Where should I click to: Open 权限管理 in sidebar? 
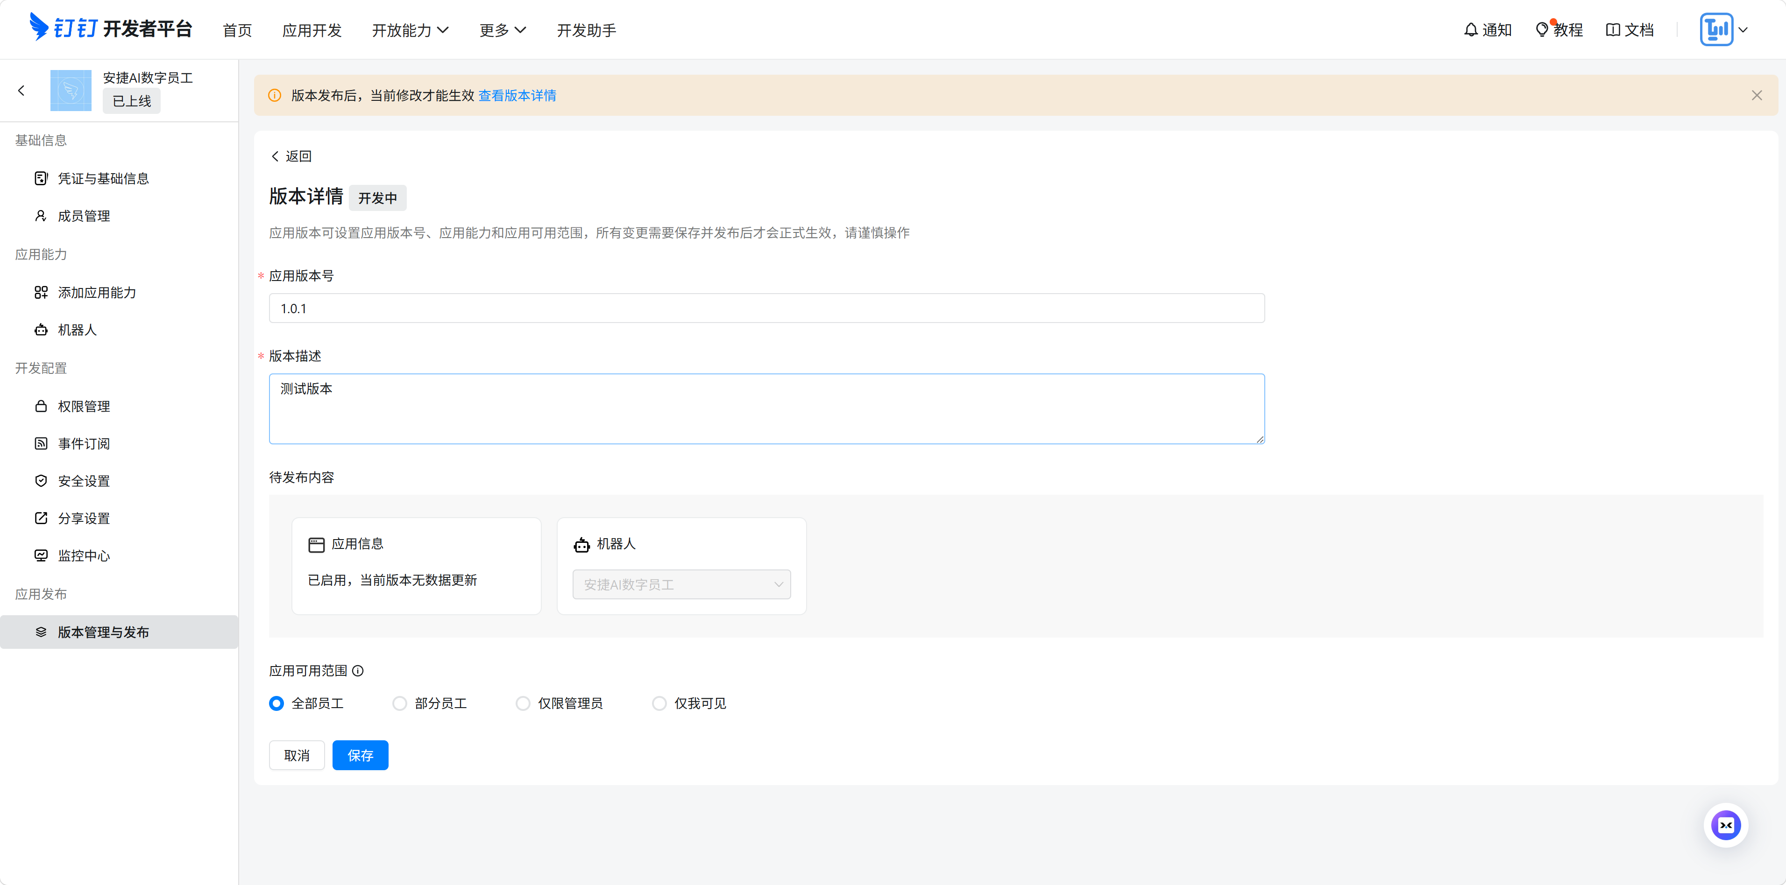(x=119, y=406)
